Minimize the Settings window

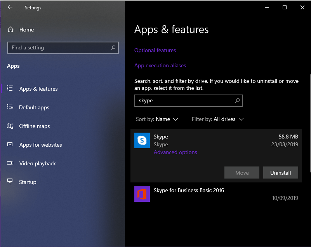[x=267, y=7]
